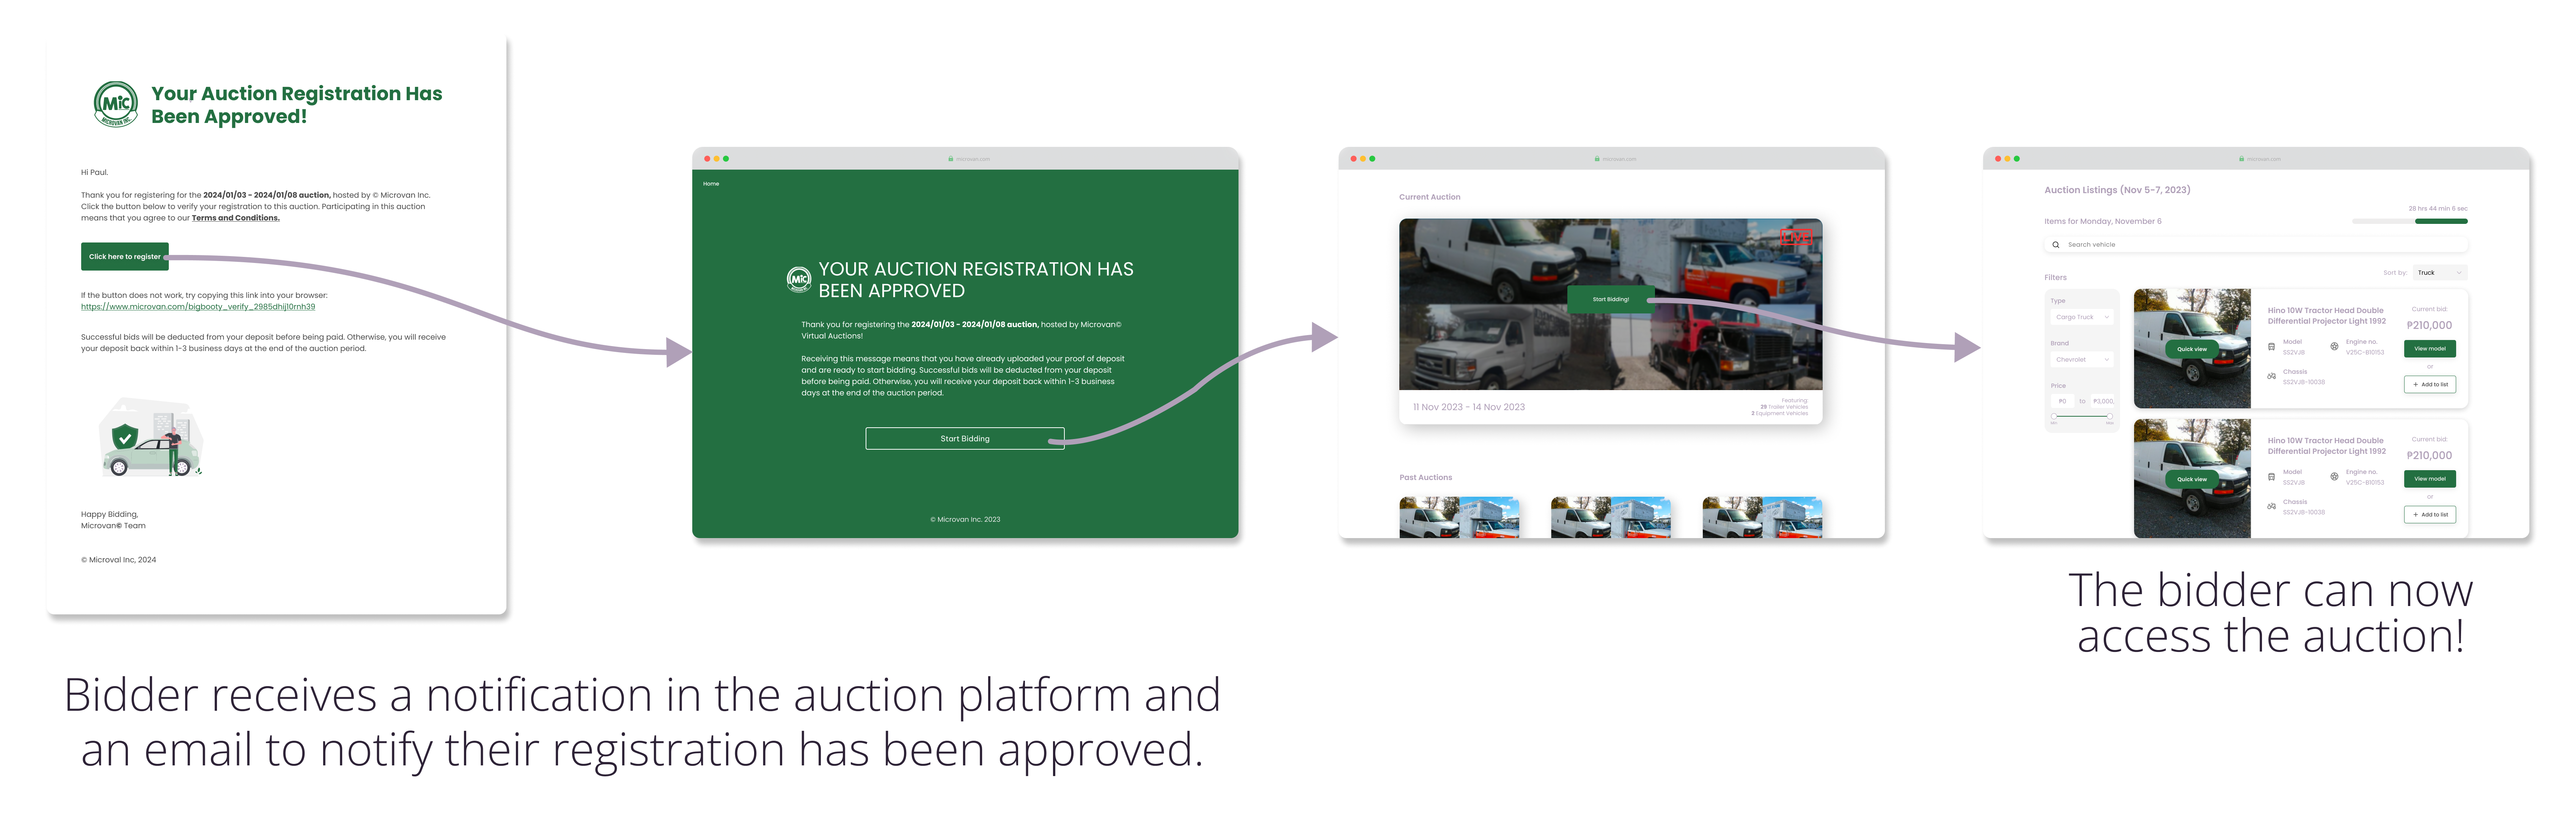
Task: Expand the Type dropdown showing Cargo Truck
Action: tap(2082, 317)
